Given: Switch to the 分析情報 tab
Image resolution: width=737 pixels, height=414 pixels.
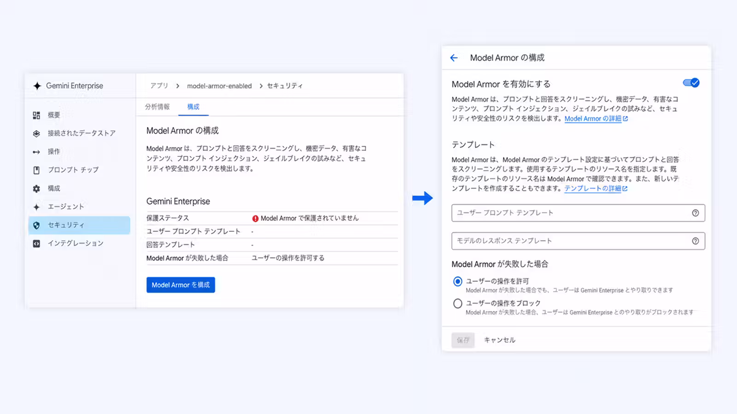Looking at the screenshot, I should [158, 107].
